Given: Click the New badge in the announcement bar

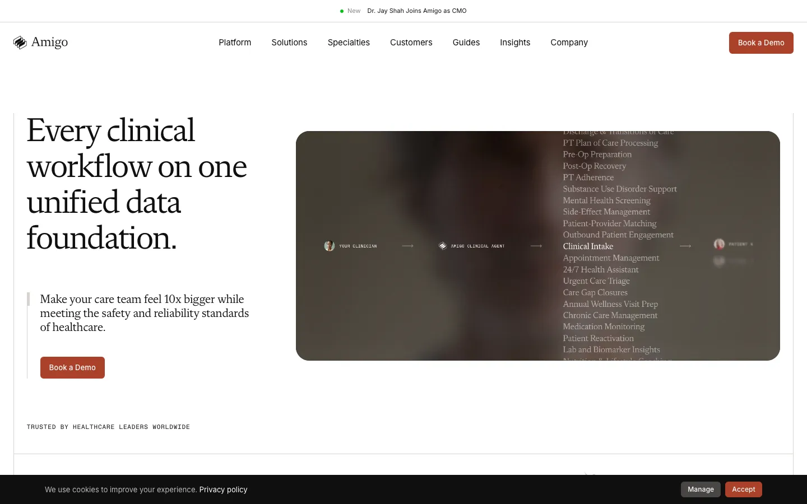Looking at the screenshot, I should click(x=354, y=11).
